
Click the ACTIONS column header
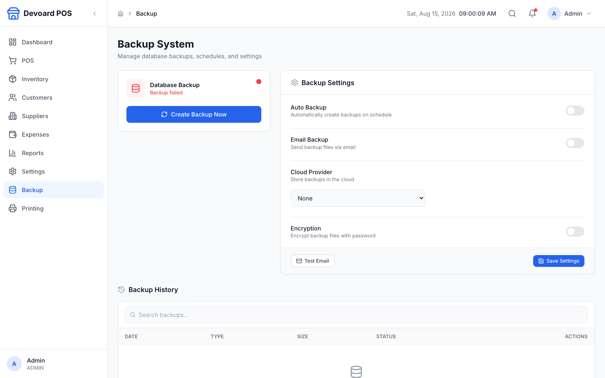[x=576, y=337]
